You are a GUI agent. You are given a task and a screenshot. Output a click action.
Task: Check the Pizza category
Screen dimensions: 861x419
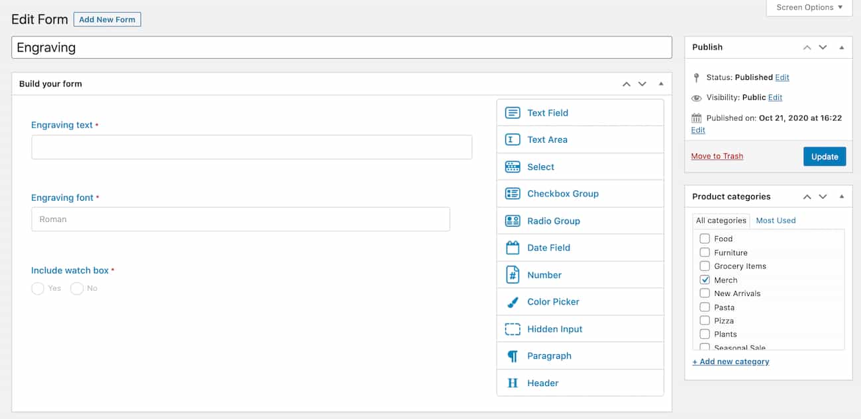705,321
